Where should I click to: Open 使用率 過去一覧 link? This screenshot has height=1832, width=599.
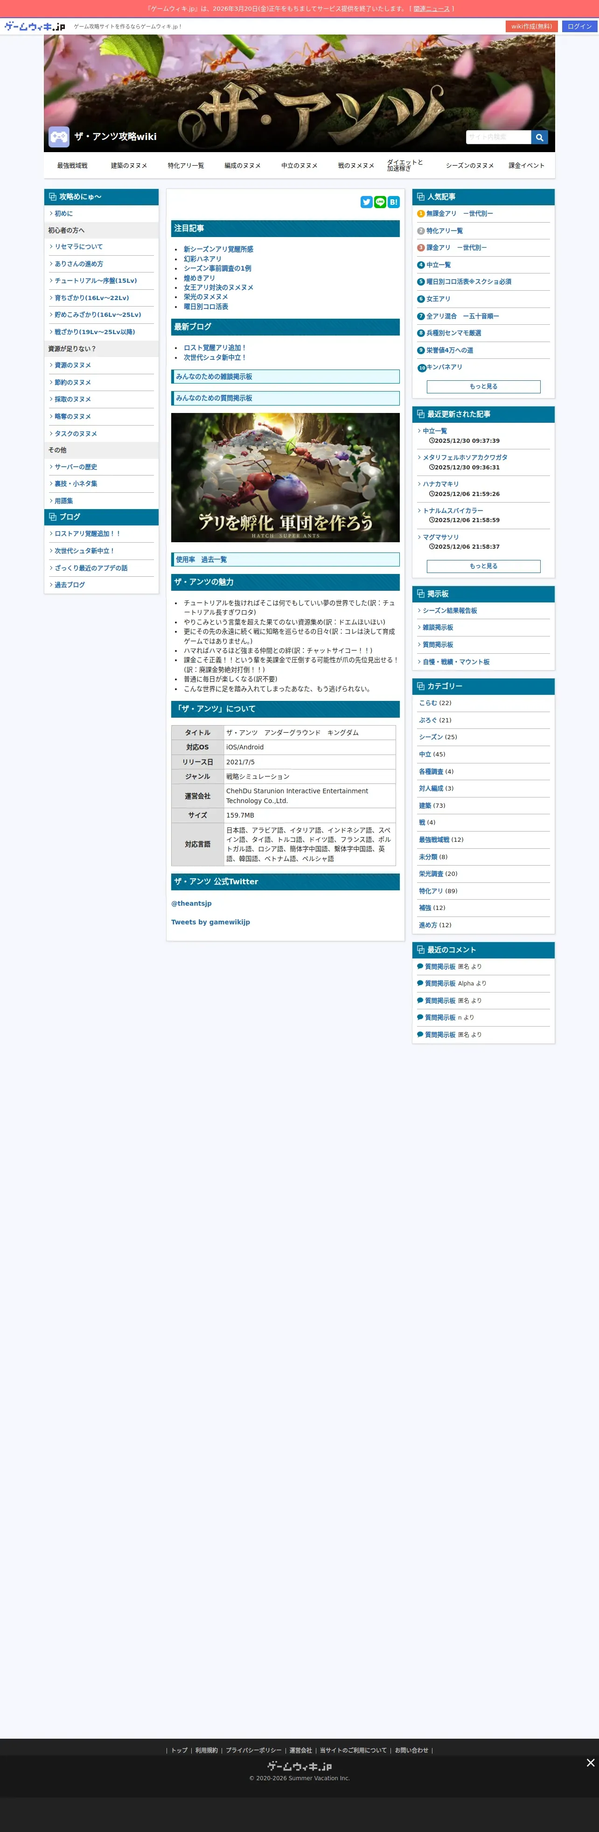pyautogui.click(x=286, y=559)
